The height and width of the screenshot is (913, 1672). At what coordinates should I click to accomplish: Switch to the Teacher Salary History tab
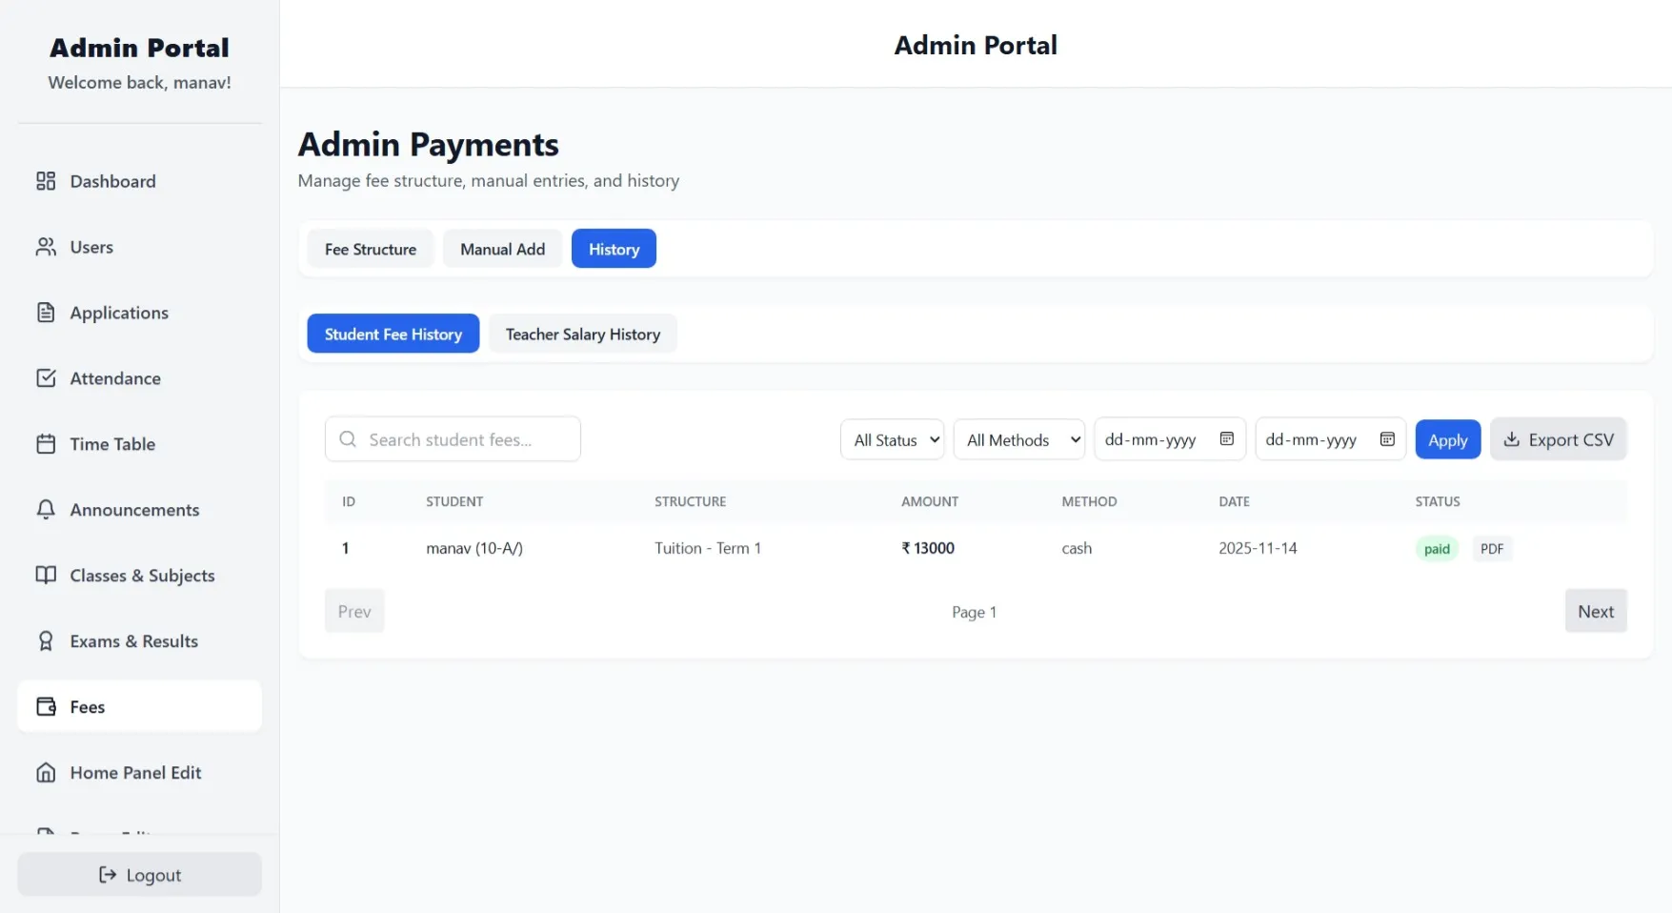(x=582, y=334)
